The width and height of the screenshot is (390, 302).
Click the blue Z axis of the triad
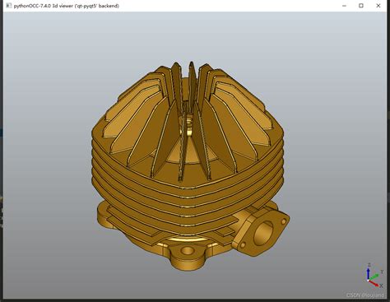(369, 273)
